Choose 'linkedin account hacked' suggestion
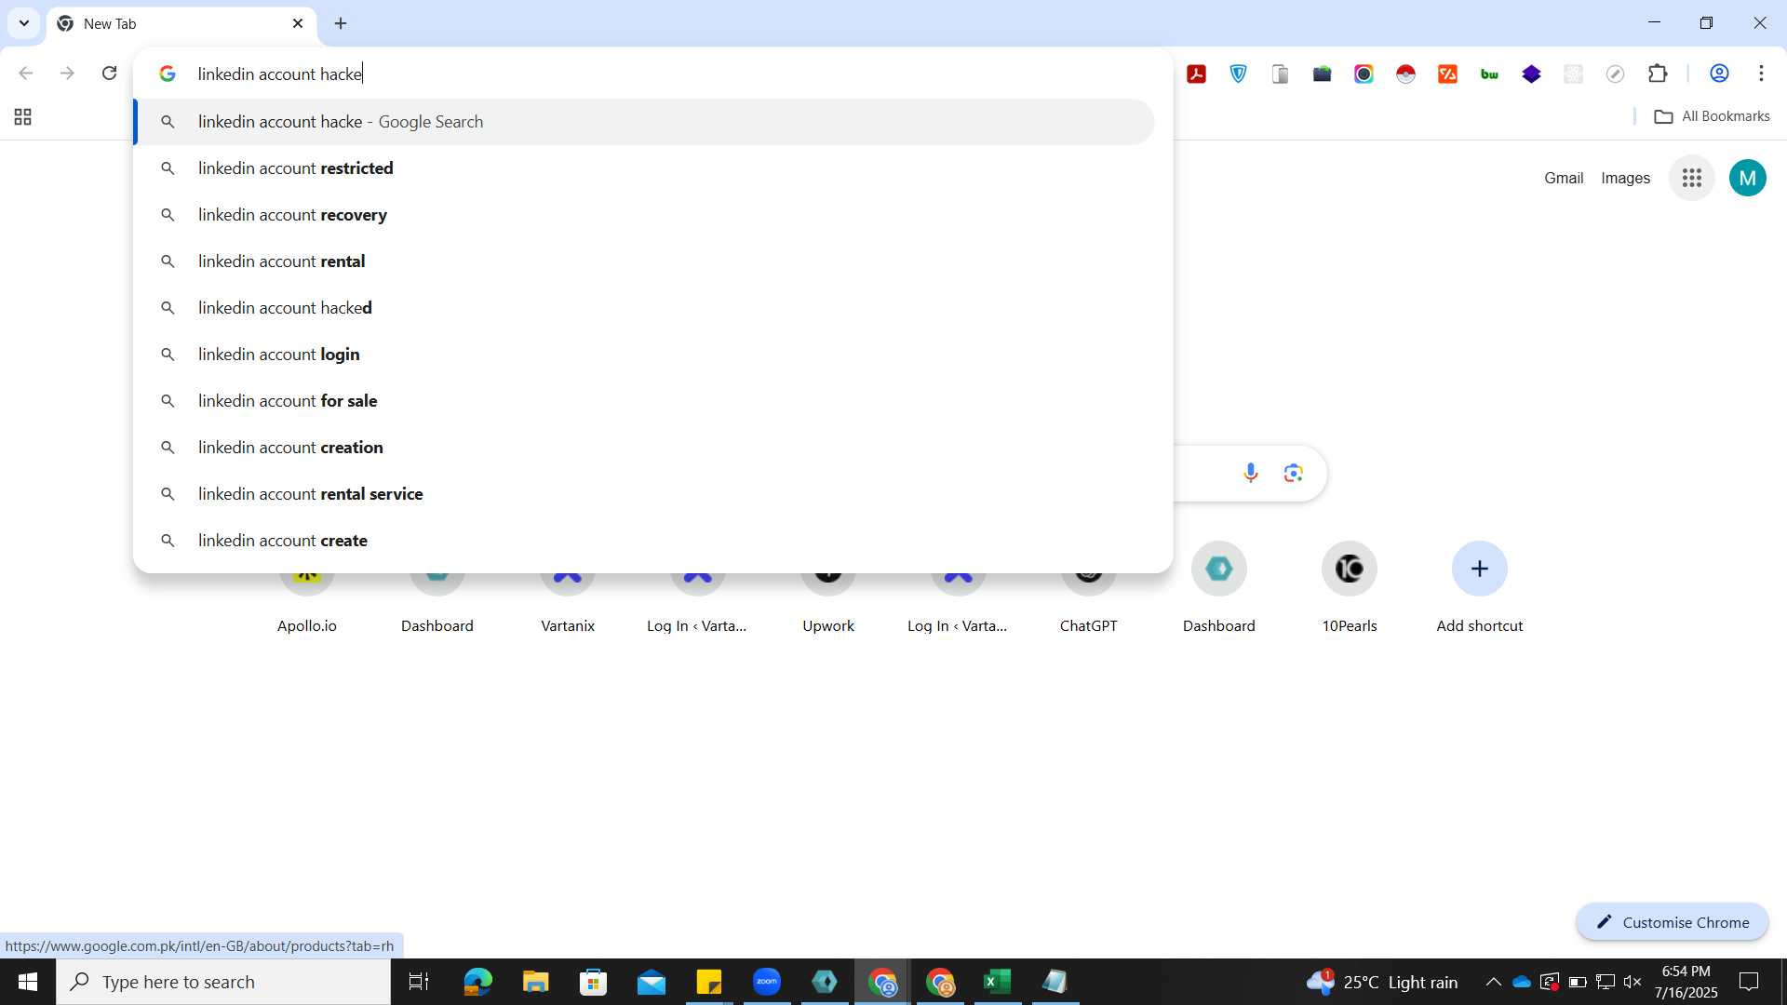The image size is (1787, 1005). [x=644, y=308]
